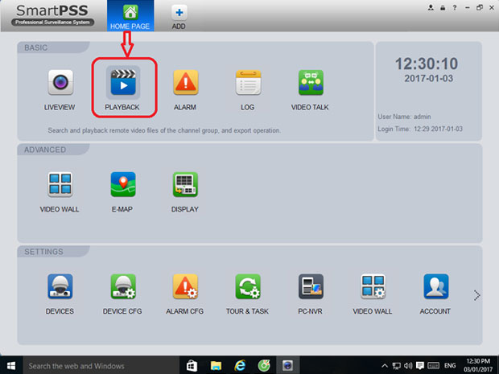499x374 pixels.
Task: Click the user icon in title bar
Action: coord(431,7)
